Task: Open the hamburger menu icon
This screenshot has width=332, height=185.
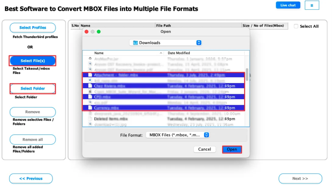Action: [x=312, y=5]
